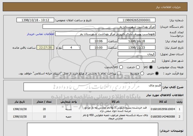Open the اطلاعات تماس خریدار link

coord(41,34)
